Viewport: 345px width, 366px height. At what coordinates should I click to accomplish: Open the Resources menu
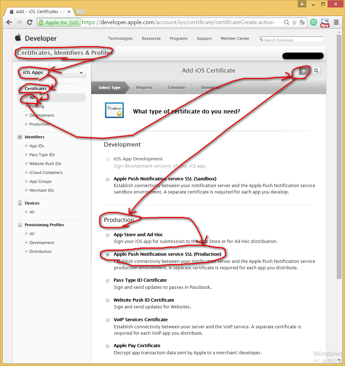(151, 38)
